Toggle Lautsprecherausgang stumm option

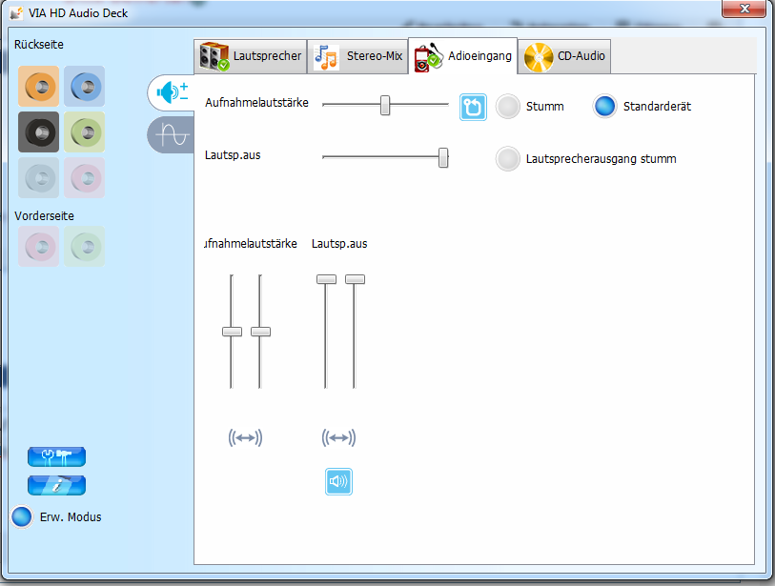(x=507, y=158)
